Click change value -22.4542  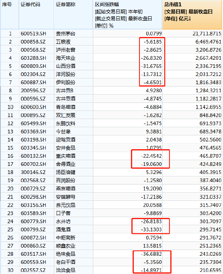(x=151, y=156)
